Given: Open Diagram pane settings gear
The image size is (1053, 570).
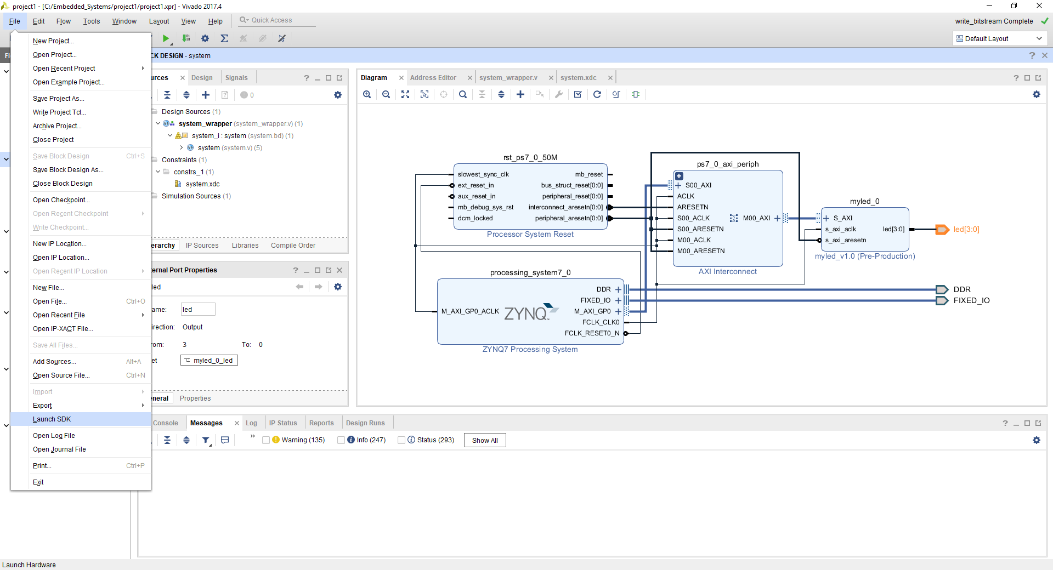Looking at the screenshot, I should point(1037,94).
